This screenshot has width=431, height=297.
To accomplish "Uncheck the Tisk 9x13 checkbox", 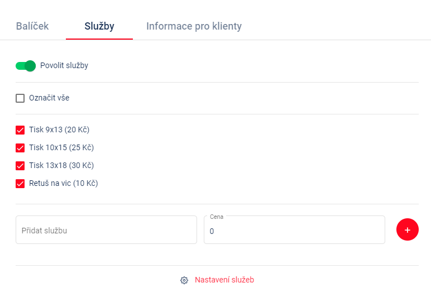I will point(20,130).
